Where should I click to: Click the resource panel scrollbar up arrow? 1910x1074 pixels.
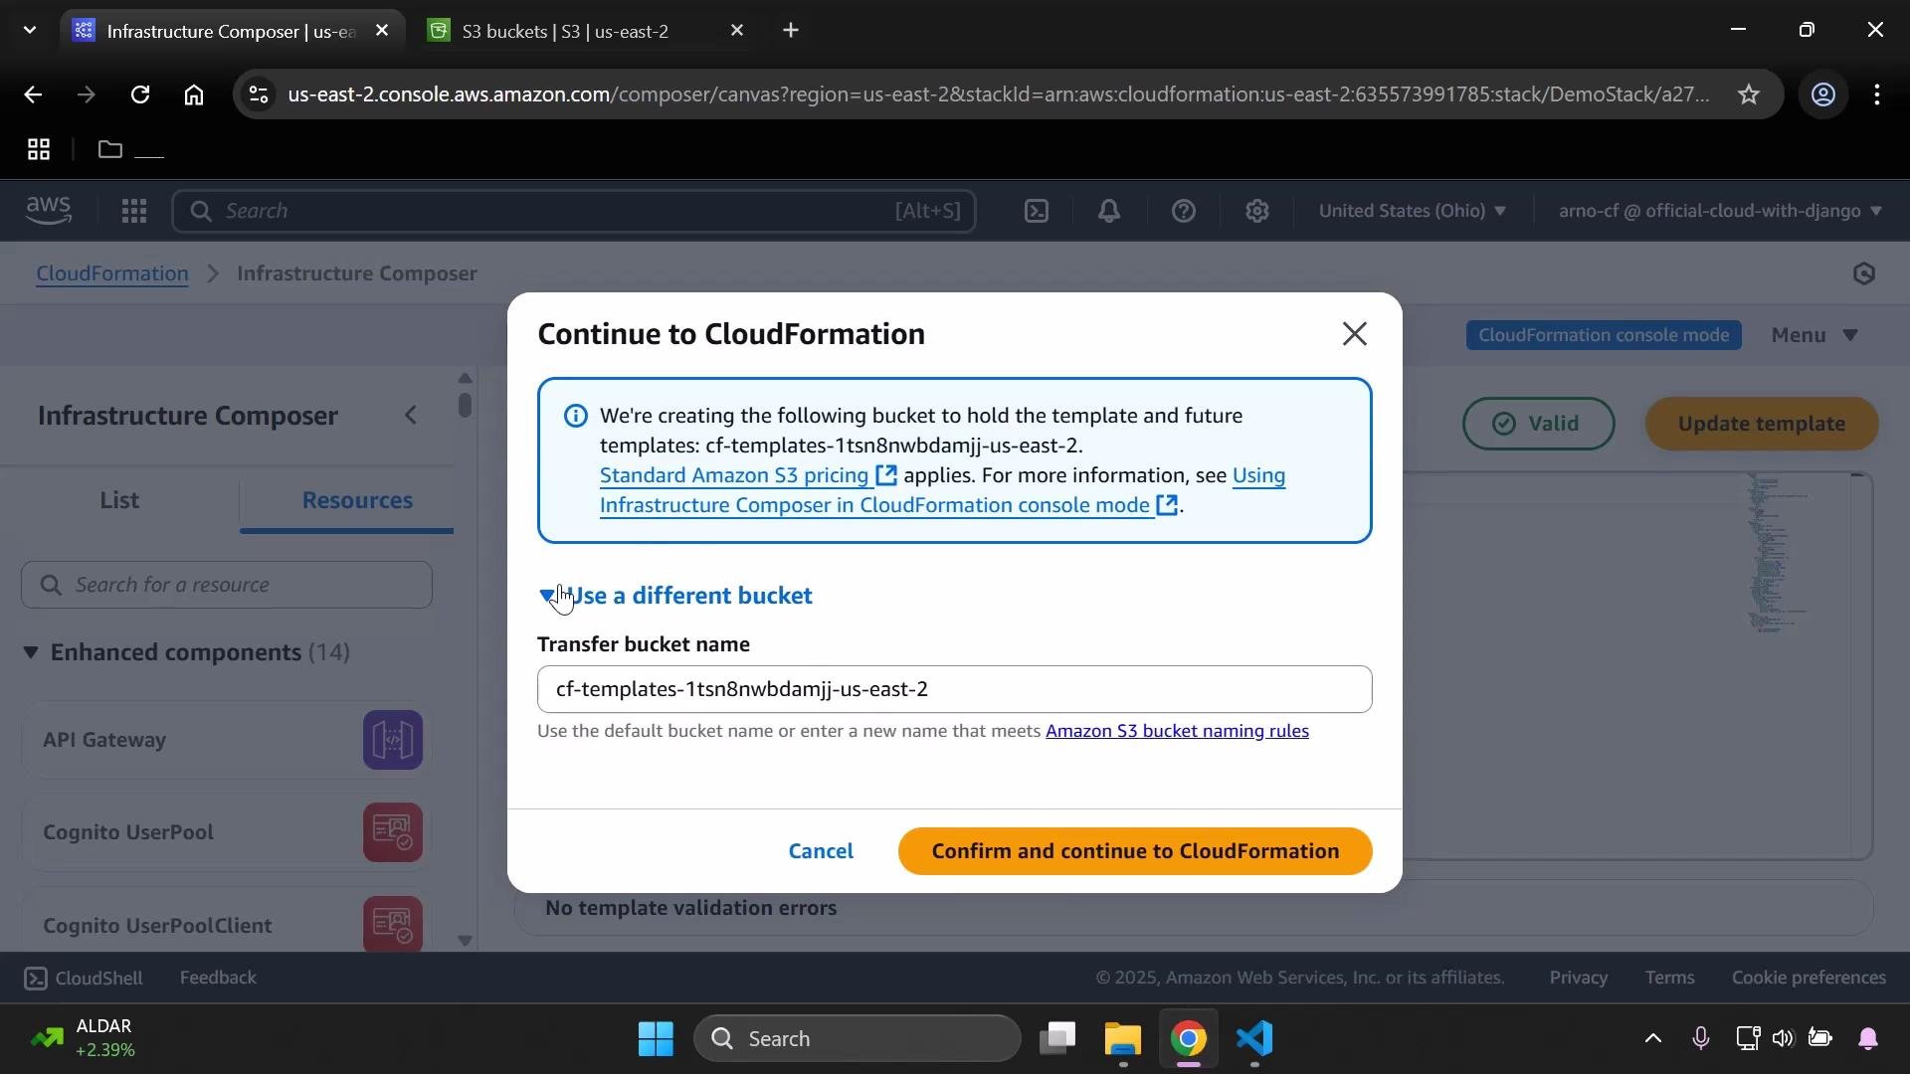tap(465, 378)
